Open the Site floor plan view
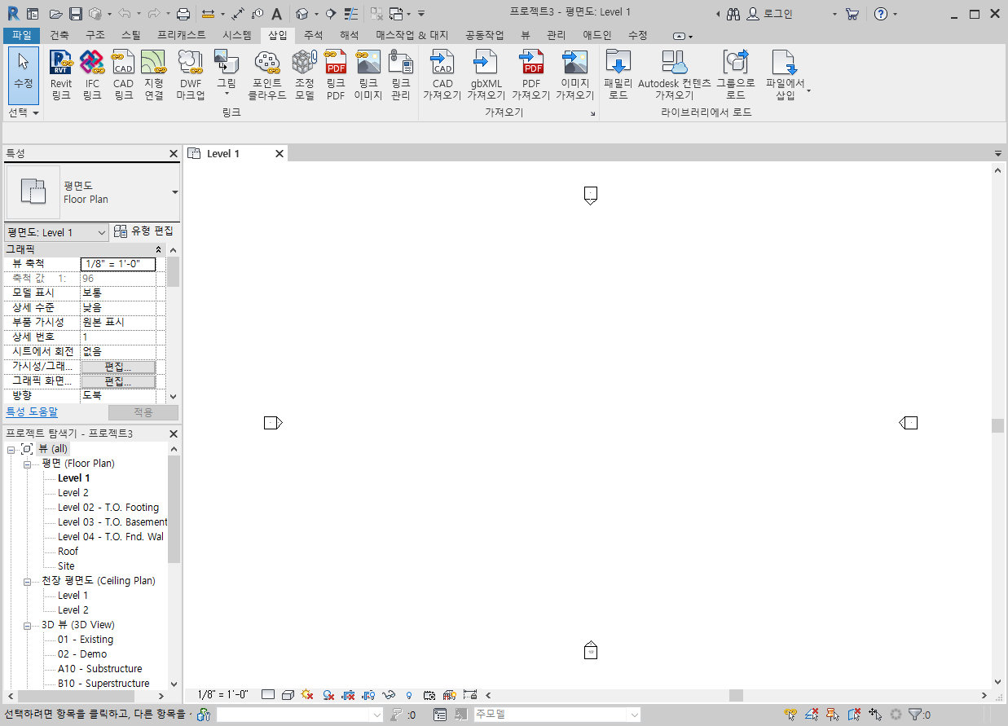 [66, 566]
